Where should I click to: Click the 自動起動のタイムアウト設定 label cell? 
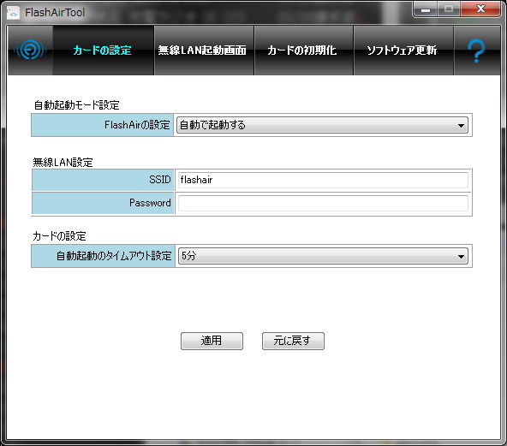tap(103, 256)
